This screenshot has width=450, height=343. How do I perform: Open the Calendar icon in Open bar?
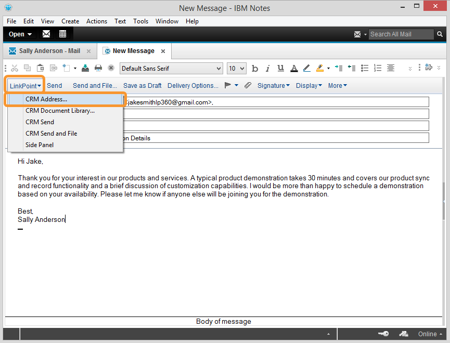point(62,34)
